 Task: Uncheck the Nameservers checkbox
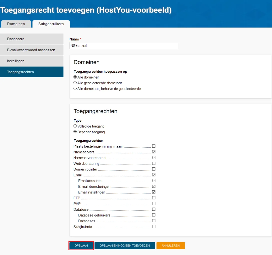pos(154,152)
